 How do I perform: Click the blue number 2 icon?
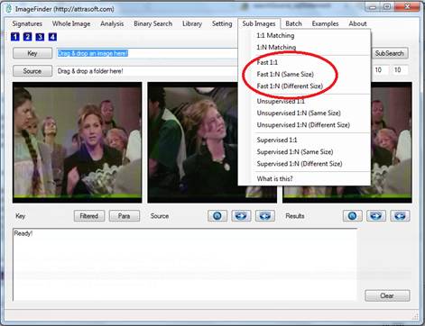(27, 37)
